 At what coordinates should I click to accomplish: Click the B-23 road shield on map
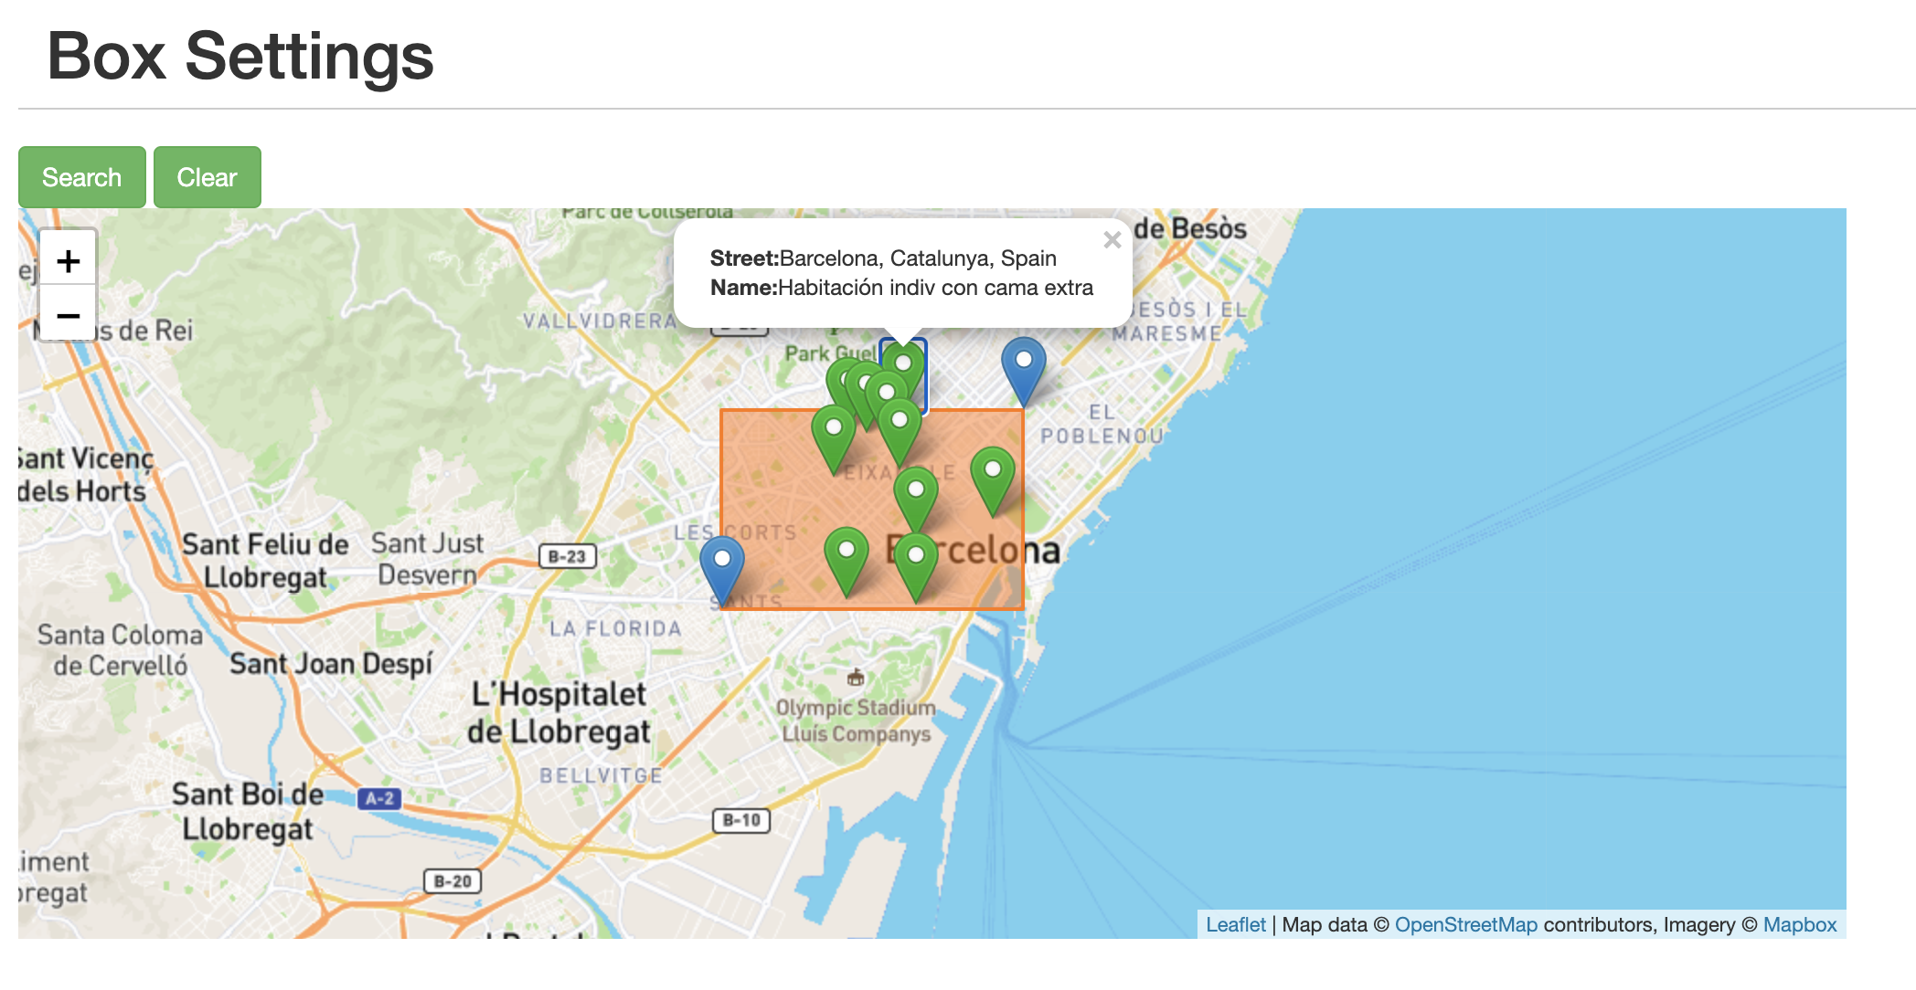[567, 556]
